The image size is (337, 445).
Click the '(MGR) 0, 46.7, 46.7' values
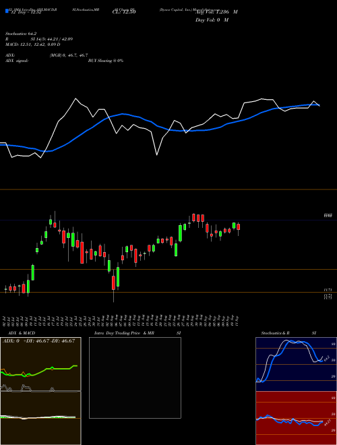click(x=69, y=55)
